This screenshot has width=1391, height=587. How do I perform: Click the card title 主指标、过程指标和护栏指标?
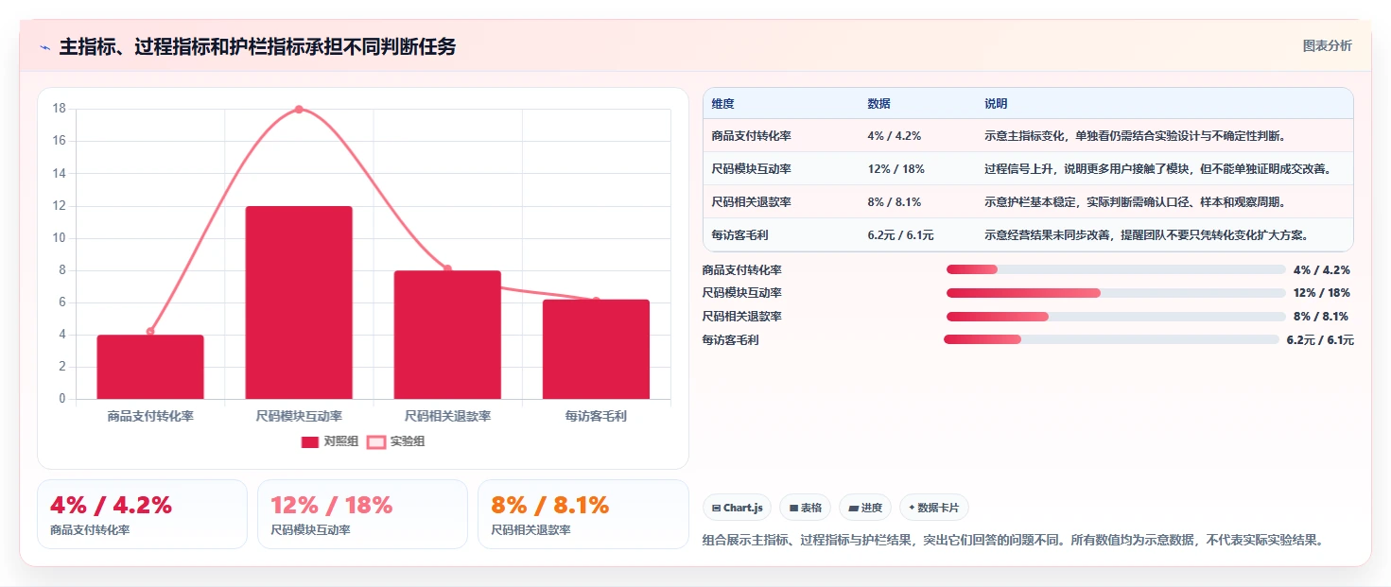257,46
